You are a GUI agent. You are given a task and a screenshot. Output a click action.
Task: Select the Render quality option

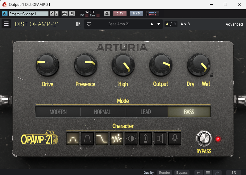pos(165,173)
